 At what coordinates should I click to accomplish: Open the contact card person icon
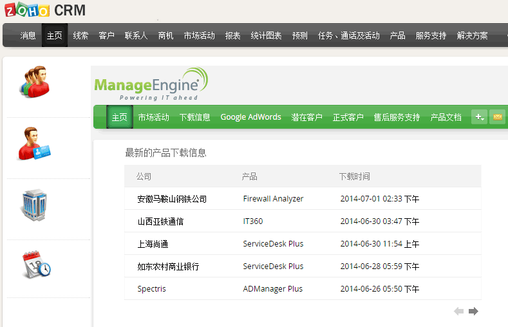pyautogui.click(x=34, y=144)
